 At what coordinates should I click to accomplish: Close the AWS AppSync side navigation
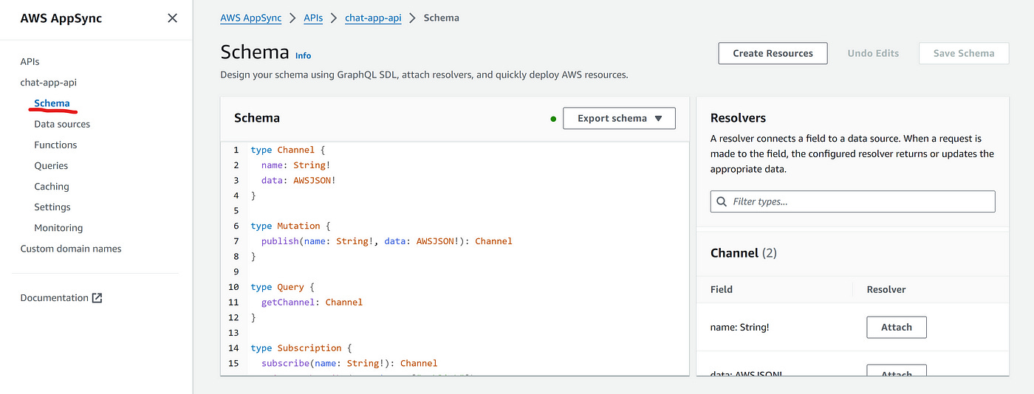coord(172,18)
